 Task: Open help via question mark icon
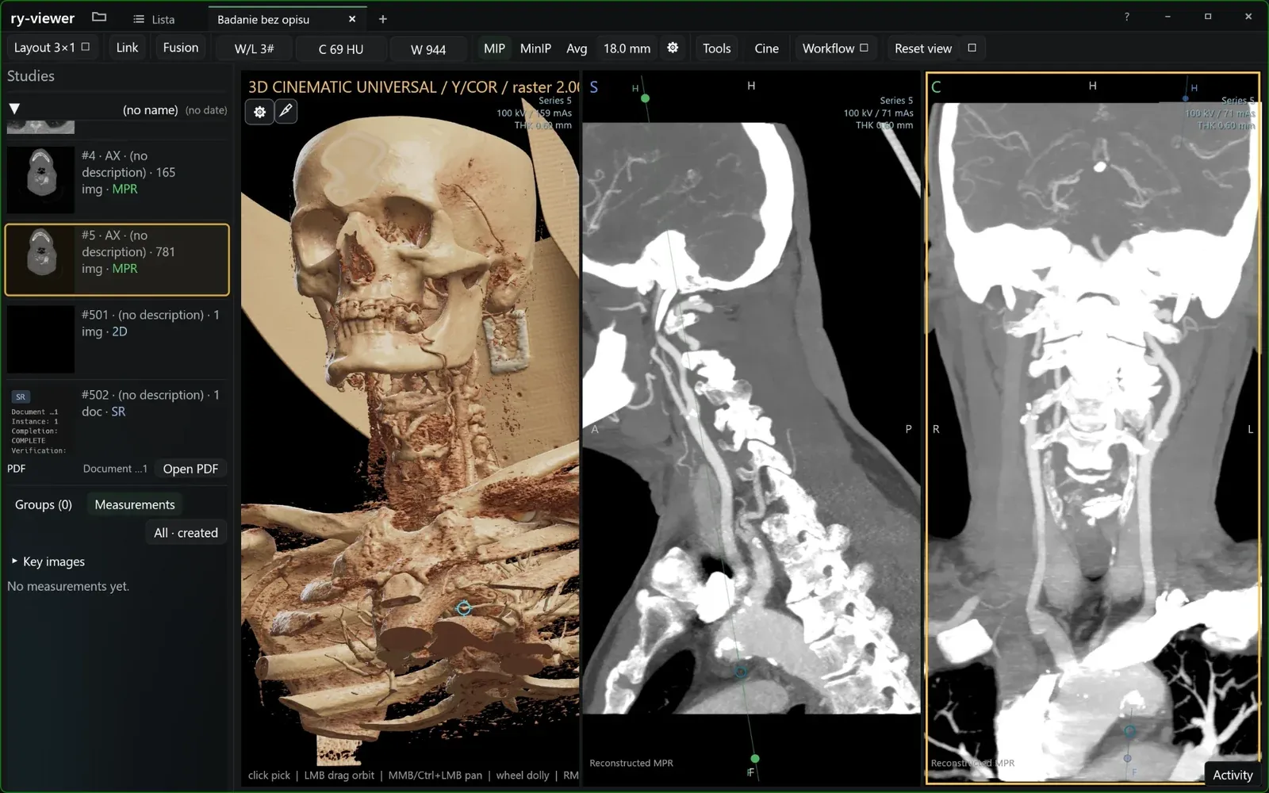[1126, 17]
